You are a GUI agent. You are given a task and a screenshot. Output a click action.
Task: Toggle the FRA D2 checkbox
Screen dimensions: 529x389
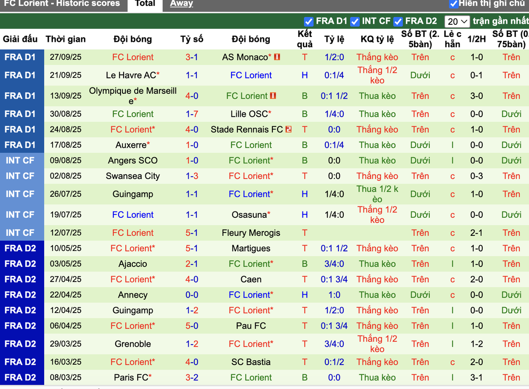[x=398, y=21]
